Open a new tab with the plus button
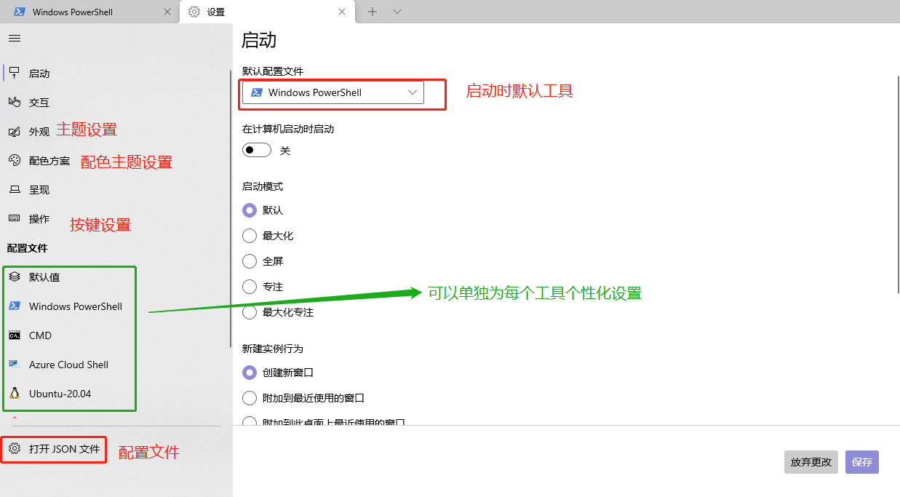 [373, 12]
